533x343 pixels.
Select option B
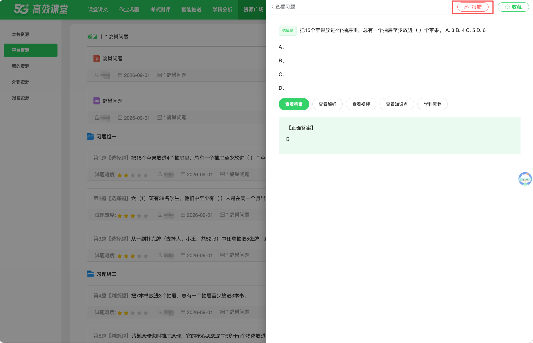tap(282, 61)
